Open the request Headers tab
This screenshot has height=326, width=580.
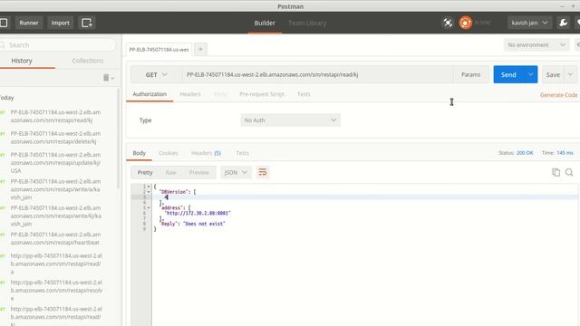coord(189,94)
